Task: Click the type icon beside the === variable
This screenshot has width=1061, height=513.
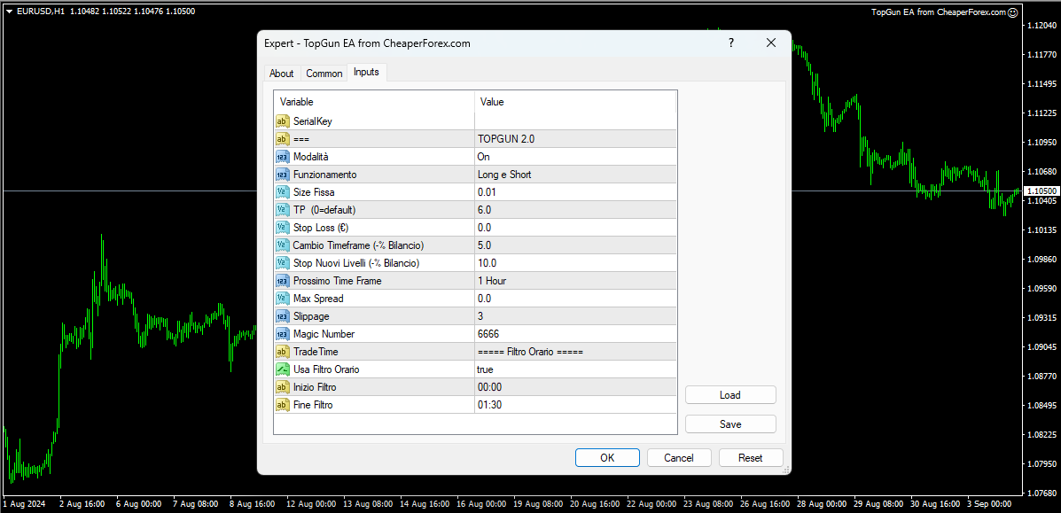Action: [x=283, y=139]
